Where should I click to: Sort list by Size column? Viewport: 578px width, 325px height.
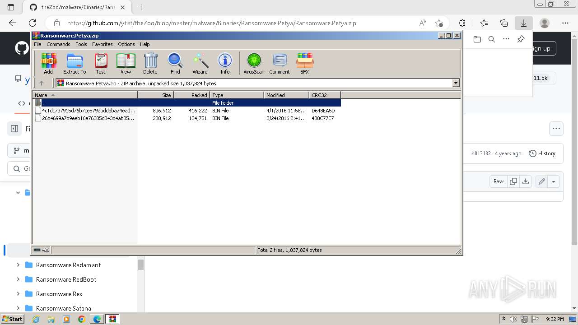tap(155, 95)
